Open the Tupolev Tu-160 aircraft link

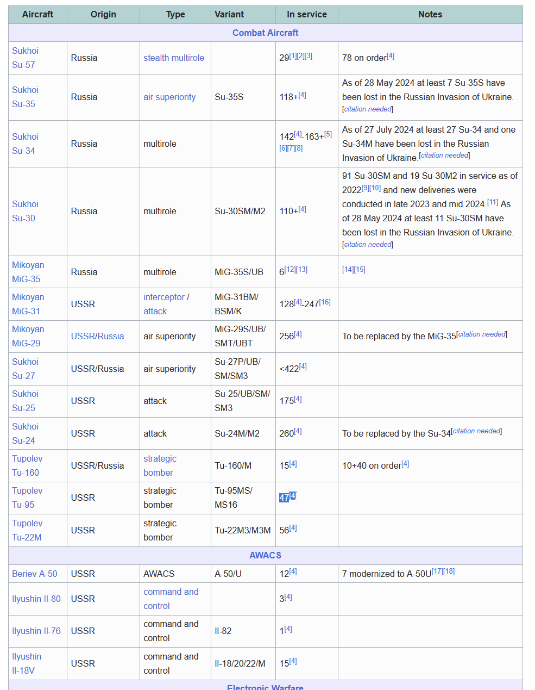click(x=27, y=465)
